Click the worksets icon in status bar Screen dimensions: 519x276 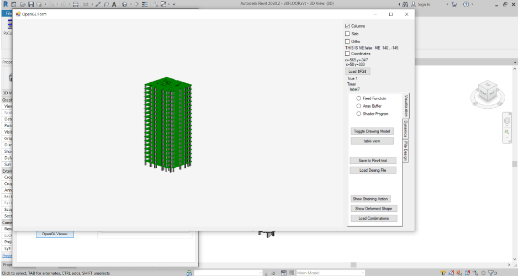(189, 273)
